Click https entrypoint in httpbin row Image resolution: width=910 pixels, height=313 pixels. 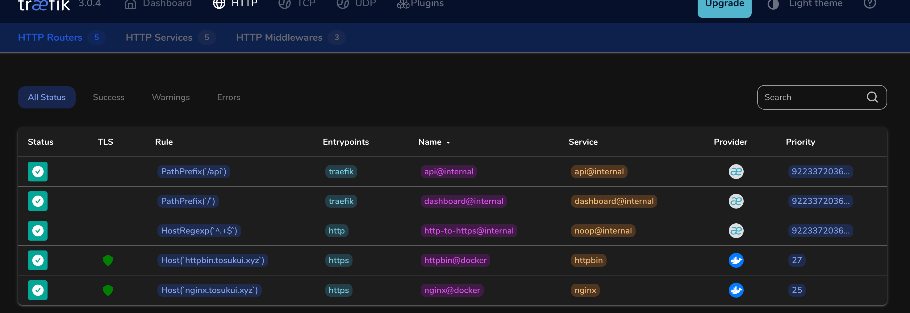339,261
